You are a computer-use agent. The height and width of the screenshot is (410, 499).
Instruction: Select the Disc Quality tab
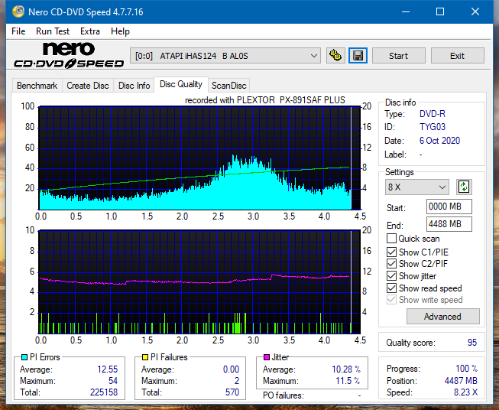tap(181, 84)
